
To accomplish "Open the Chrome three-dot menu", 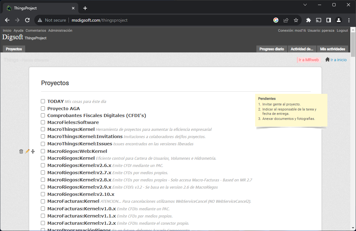I will [x=349, y=20].
